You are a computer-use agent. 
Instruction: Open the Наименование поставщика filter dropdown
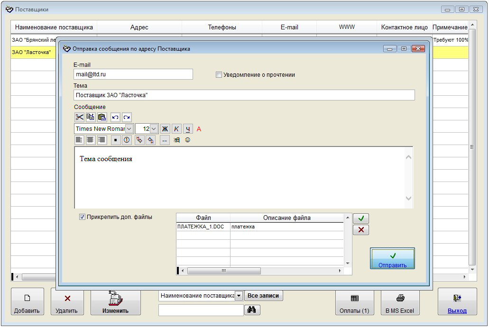(239, 296)
